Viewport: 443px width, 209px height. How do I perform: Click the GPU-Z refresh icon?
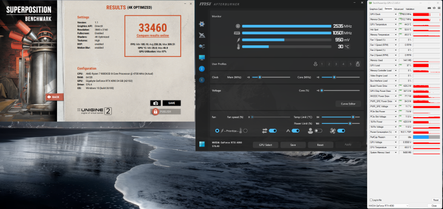pos(434,8)
